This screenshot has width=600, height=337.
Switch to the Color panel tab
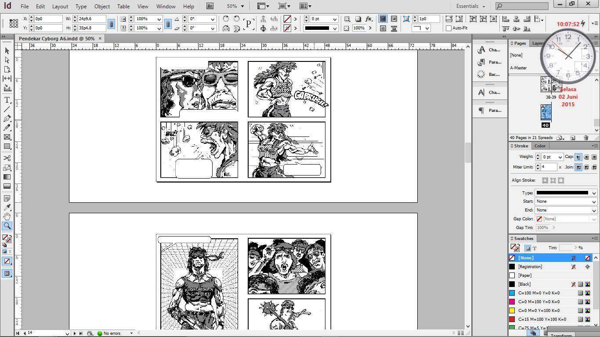coord(540,146)
